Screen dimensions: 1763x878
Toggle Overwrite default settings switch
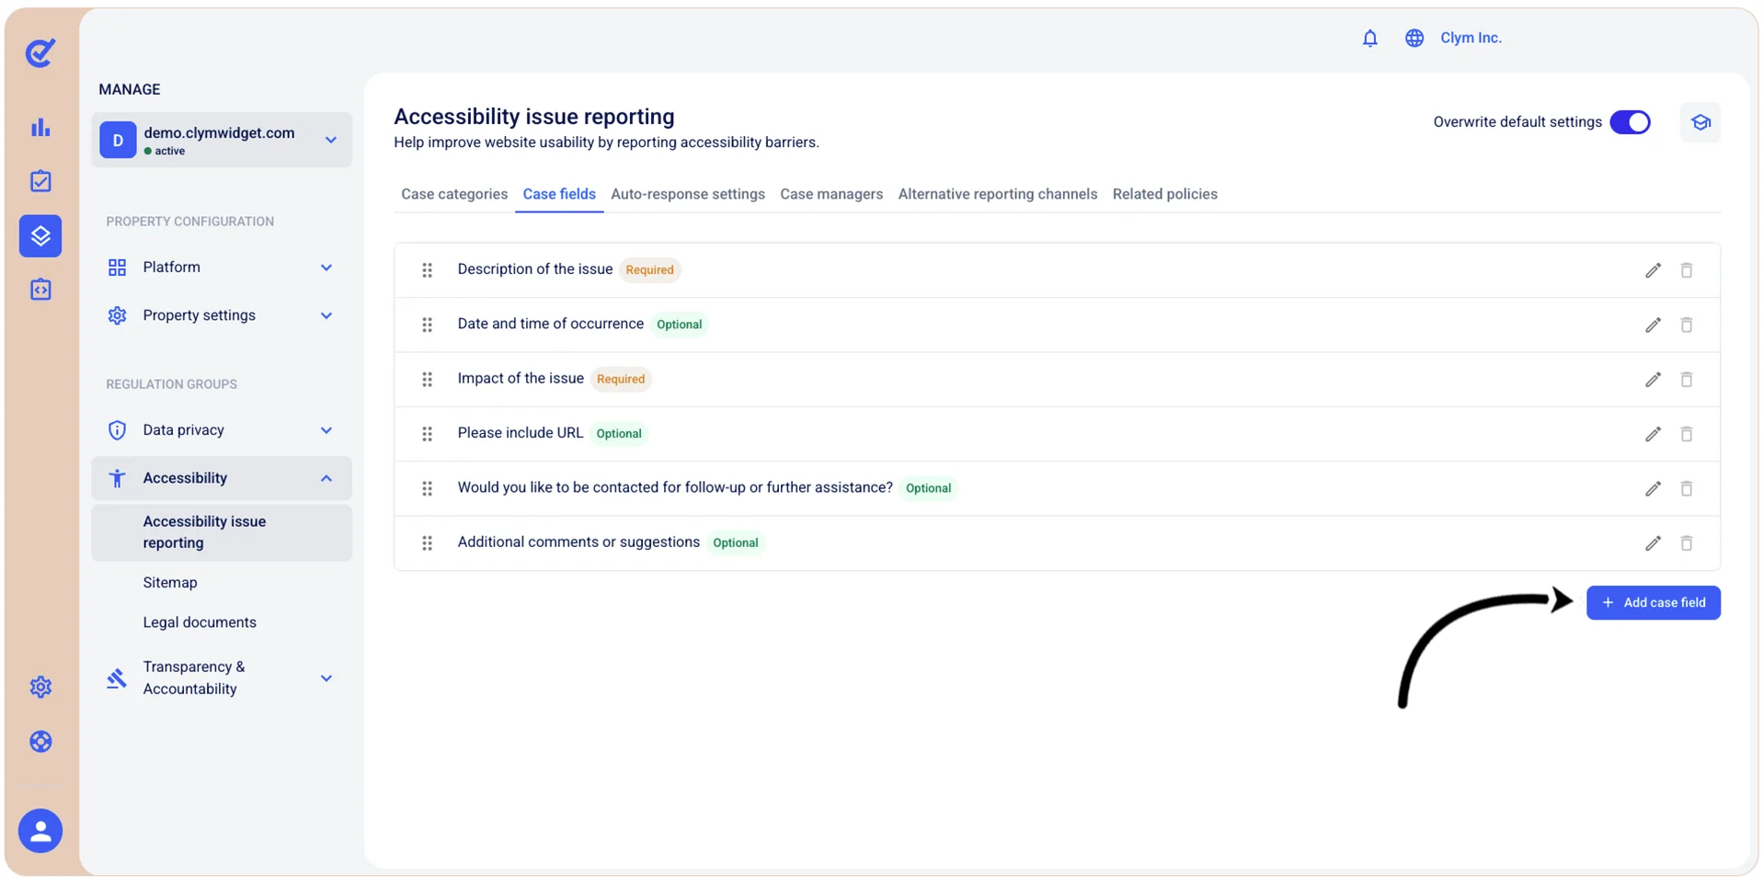point(1630,122)
